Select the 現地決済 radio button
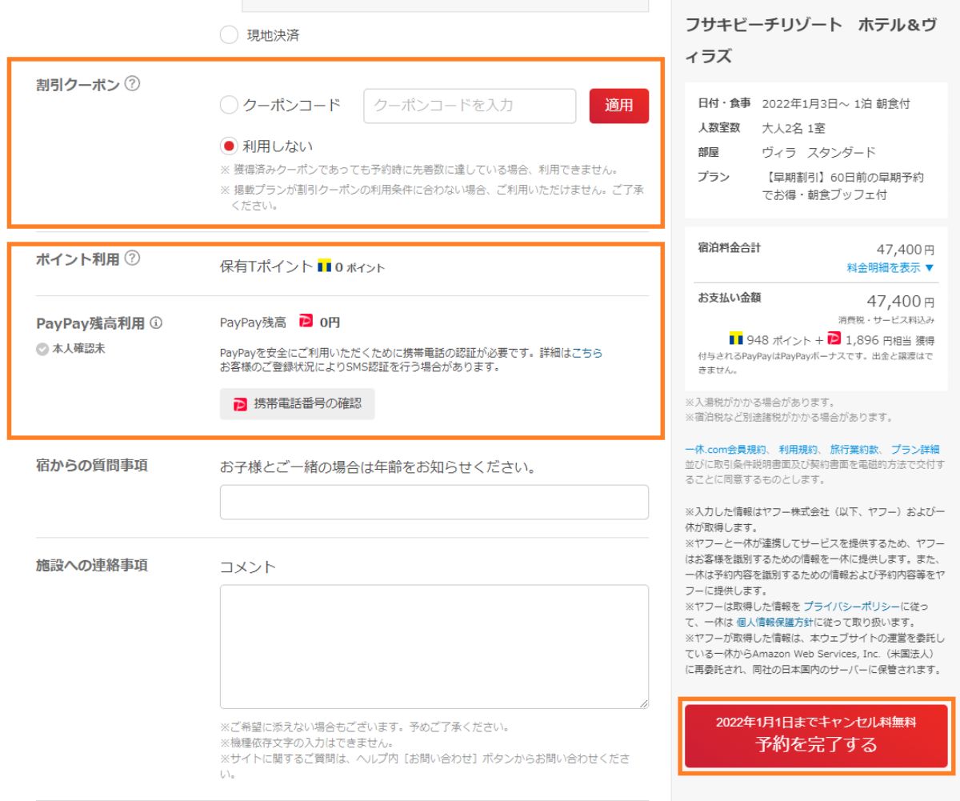 pos(229,35)
